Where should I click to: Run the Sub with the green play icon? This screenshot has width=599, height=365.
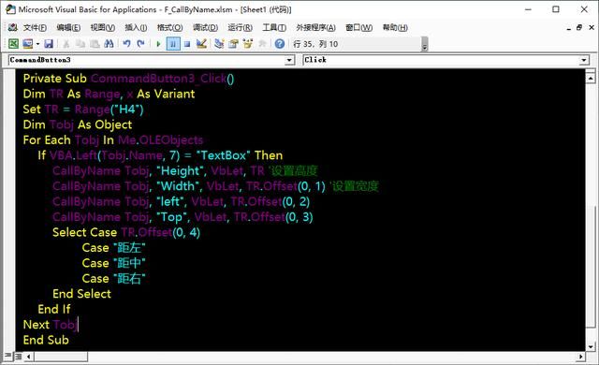pyautogui.click(x=158, y=44)
